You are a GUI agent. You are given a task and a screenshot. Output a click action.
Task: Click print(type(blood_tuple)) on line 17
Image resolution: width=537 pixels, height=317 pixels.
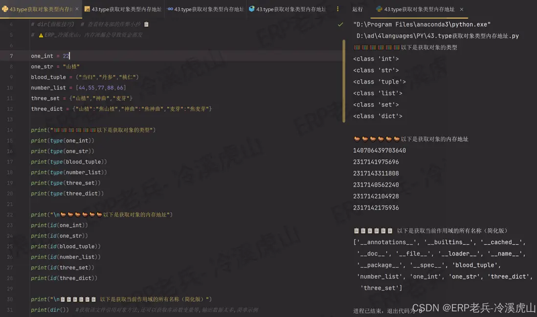[69, 162]
